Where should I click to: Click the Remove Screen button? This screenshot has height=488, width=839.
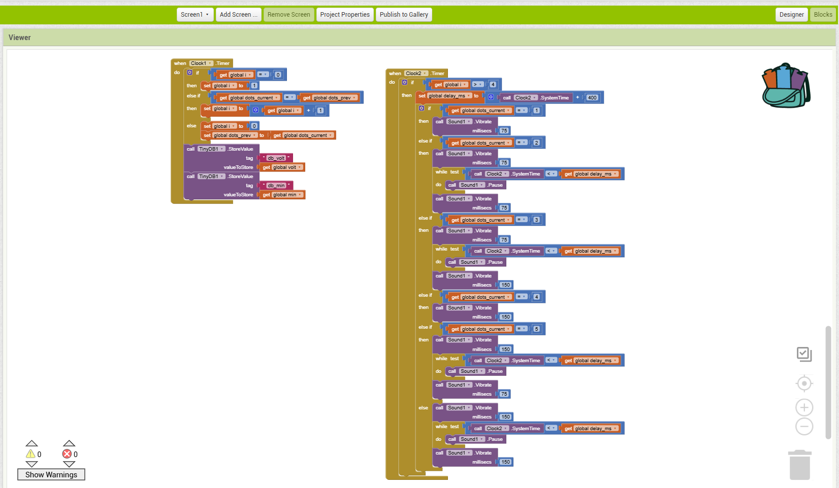(288, 15)
